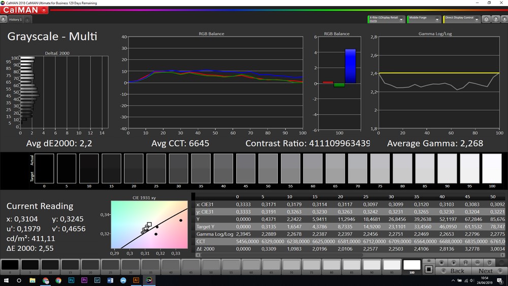Click the blue bar in the RGB Balance chart
This screenshot has height=286, width=508.
coord(350,67)
